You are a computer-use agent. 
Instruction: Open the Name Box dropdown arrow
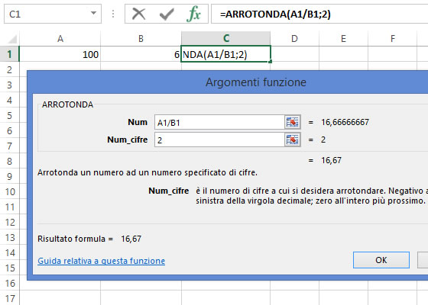pyautogui.click(x=93, y=13)
